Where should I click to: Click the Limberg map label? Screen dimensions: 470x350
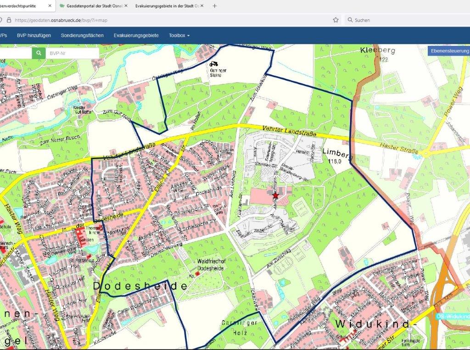coord(337,153)
